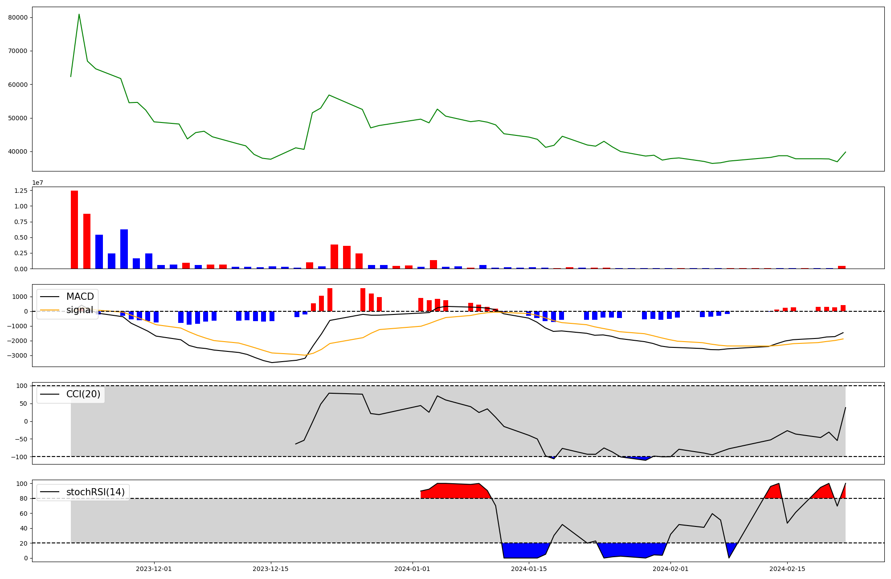Click the CCI(20) legend label
The image size is (891, 579).
pyautogui.click(x=83, y=394)
